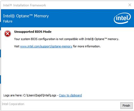Click the Intel Optane Memory header title

pos(26,16)
